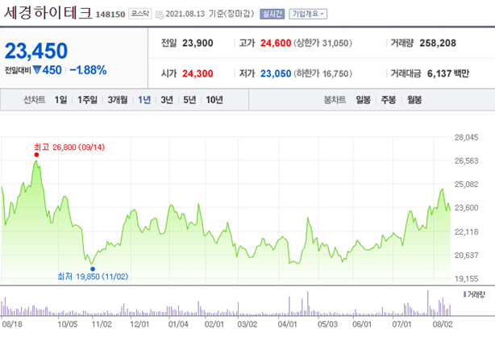Viewport: 495px width, 337px height.
Task: Click the 코스닥 market badge
Action: pos(140,14)
